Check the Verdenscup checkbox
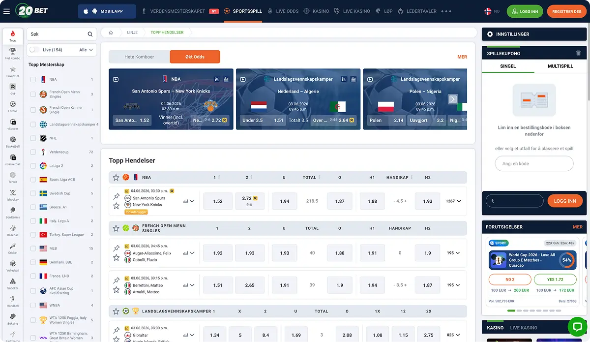Viewport: 590px width, 342px height. (33, 152)
